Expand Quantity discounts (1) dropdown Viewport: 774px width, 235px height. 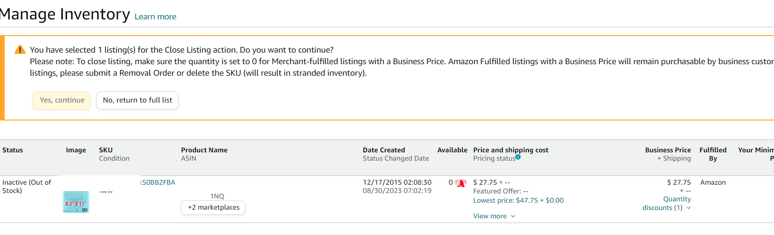click(667, 204)
